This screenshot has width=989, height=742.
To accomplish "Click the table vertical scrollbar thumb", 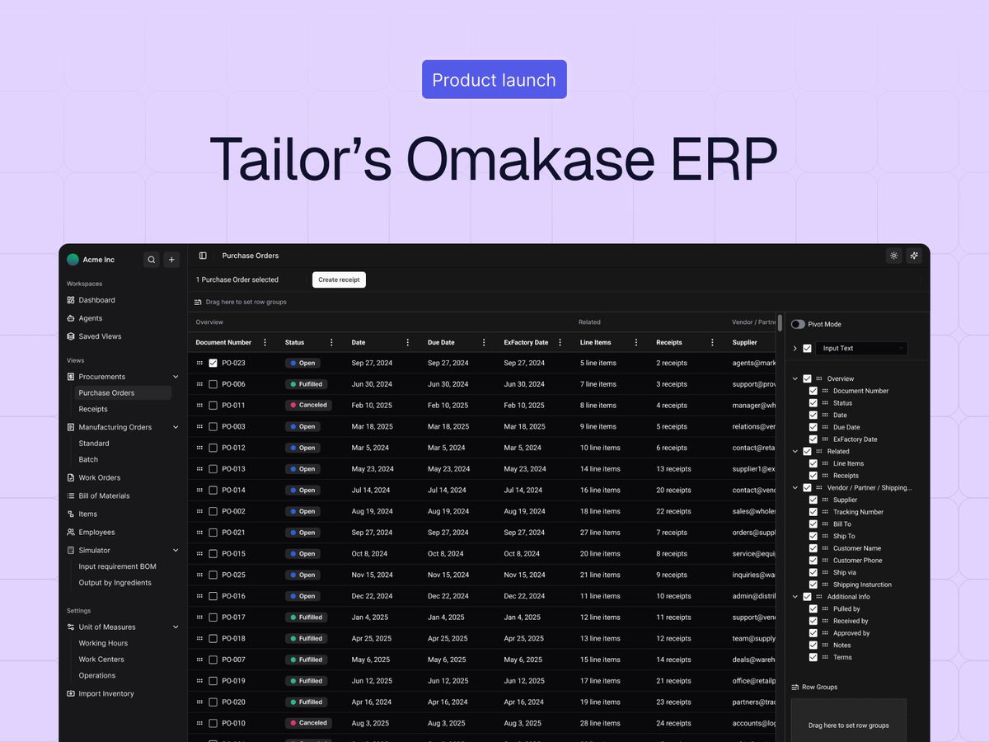I will tap(780, 322).
